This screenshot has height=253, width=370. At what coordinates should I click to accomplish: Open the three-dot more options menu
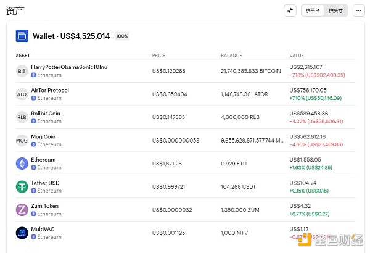pos(359,10)
